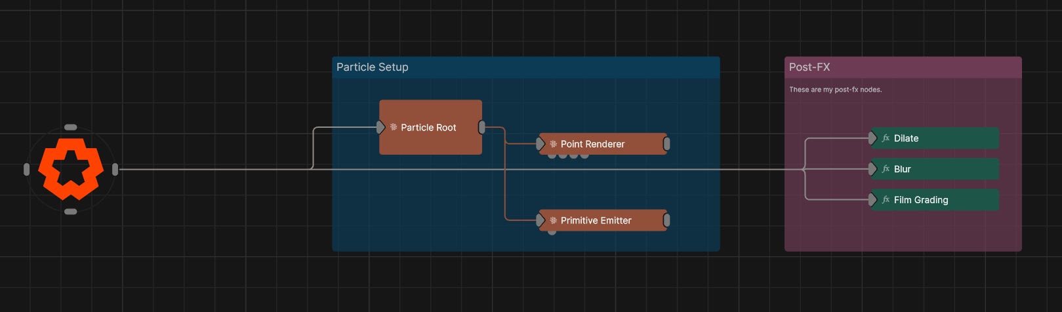Click the root node's bottom port
The image size is (1062, 312).
(x=71, y=212)
